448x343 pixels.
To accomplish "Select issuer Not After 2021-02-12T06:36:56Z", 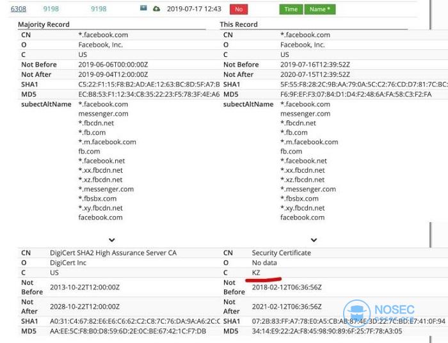I will (x=287, y=307).
